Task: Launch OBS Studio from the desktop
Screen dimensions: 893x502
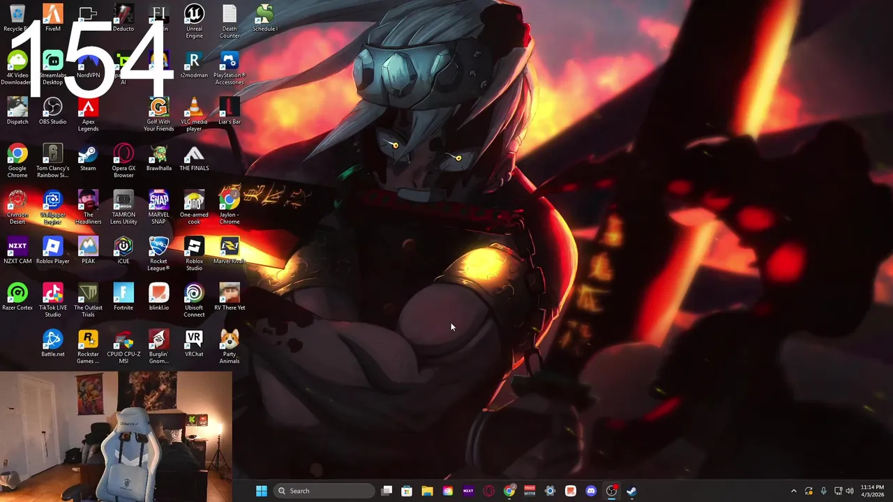Action: pyautogui.click(x=52, y=112)
